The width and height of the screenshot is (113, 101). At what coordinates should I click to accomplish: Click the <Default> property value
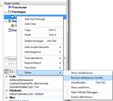point(39,94)
